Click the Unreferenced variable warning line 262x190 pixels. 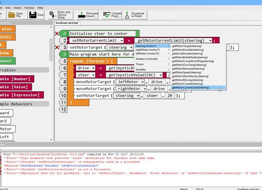(x=51, y=166)
